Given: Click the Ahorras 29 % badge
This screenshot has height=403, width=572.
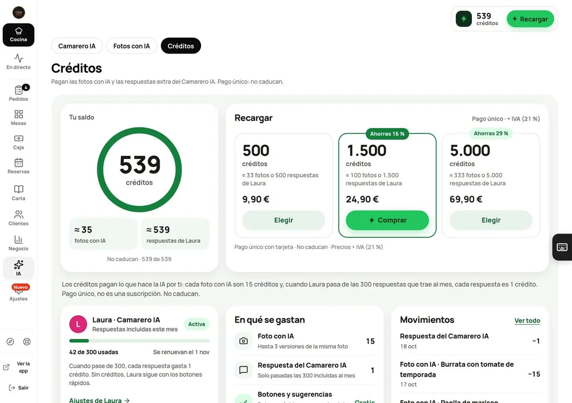Looking at the screenshot, I should (491, 133).
